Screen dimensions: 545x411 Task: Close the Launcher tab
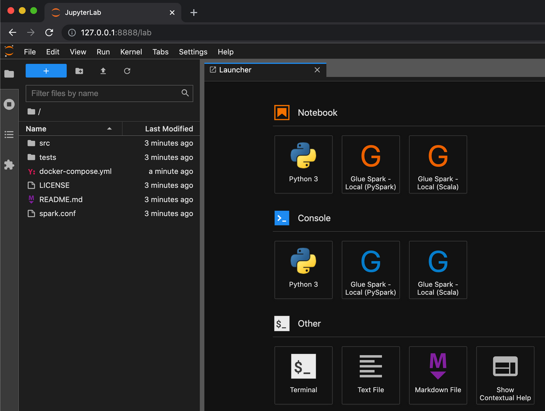coord(317,70)
